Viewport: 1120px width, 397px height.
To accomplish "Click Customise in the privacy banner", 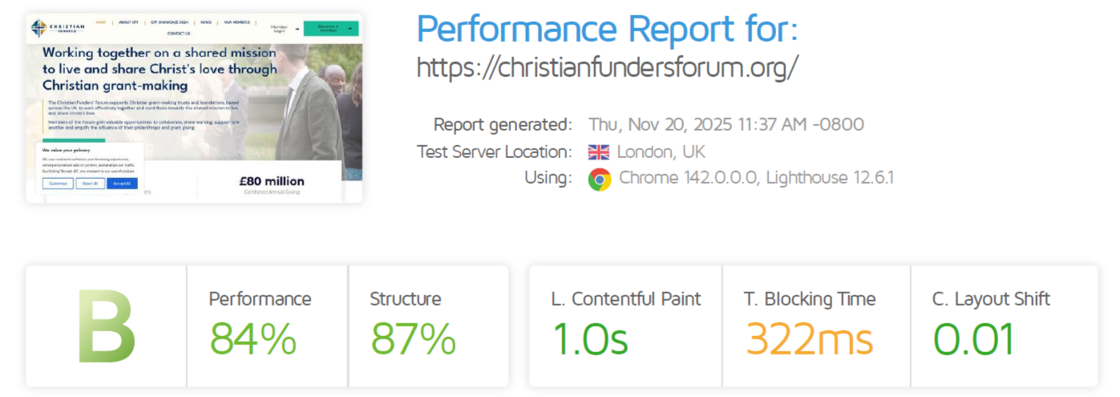I will click(x=58, y=183).
